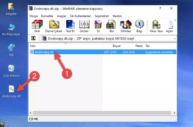Sort by Tür column header
This screenshot has height=127, width=193.
(160, 46)
